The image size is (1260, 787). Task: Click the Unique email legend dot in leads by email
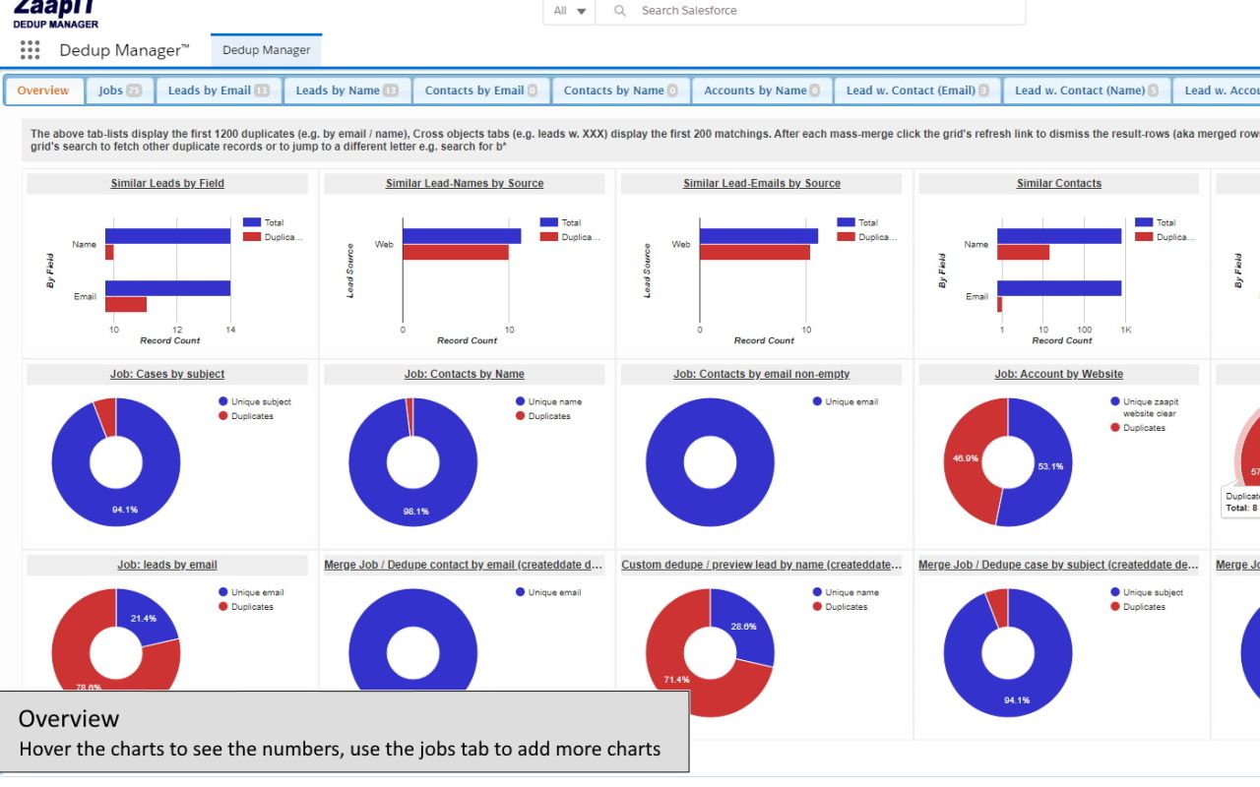click(x=223, y=592)
